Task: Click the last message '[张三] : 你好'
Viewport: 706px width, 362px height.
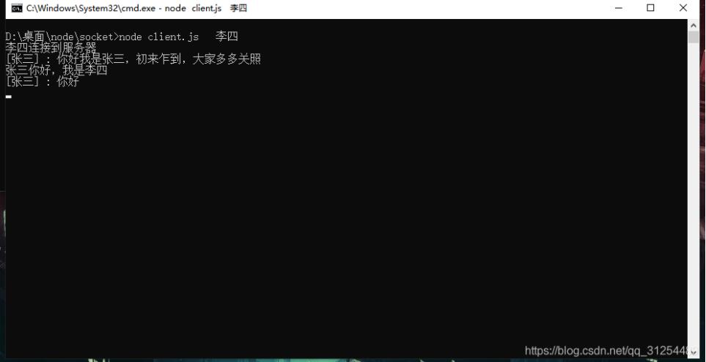Action: click(x=43, y=81)
